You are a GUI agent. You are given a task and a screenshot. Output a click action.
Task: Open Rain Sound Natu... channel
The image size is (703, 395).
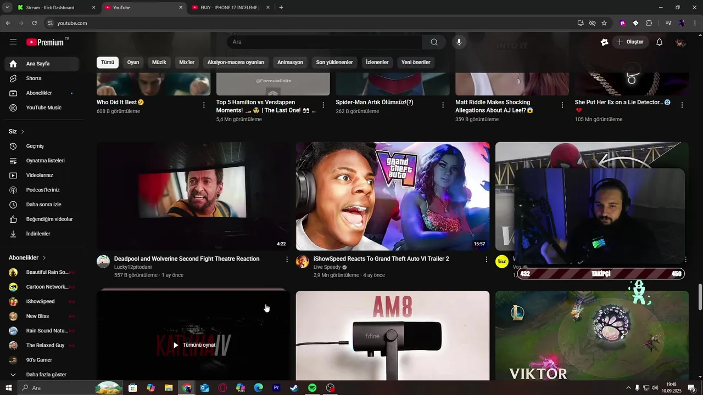[x=42, y=331]
